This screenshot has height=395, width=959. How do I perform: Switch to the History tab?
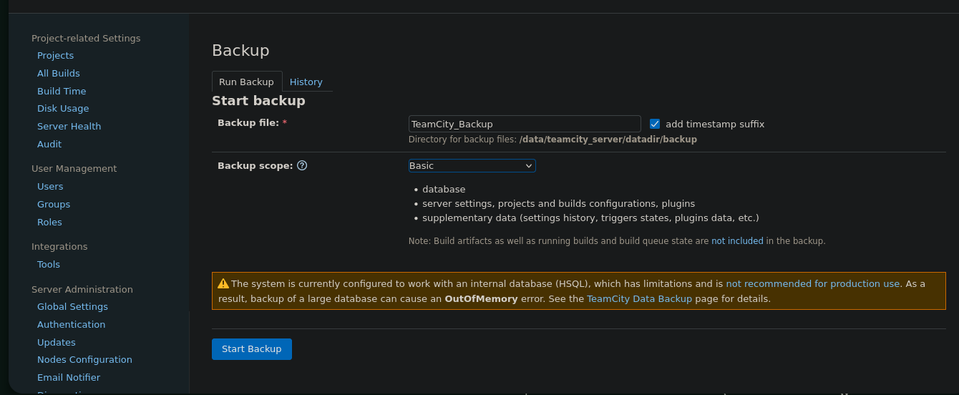coord(306,82)
